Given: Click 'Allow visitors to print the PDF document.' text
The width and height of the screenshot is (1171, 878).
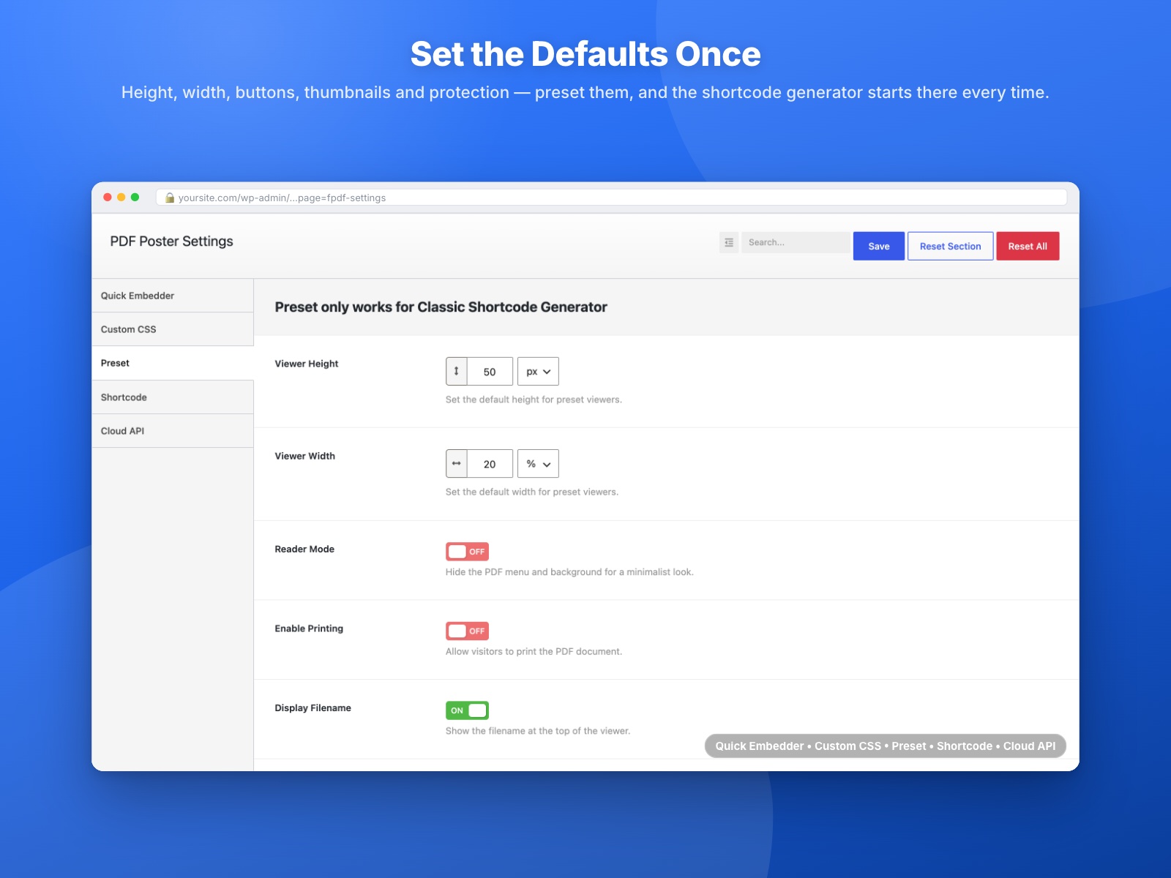Looking at the screenshot, I should pyautogui.click(x=534, y=651).
